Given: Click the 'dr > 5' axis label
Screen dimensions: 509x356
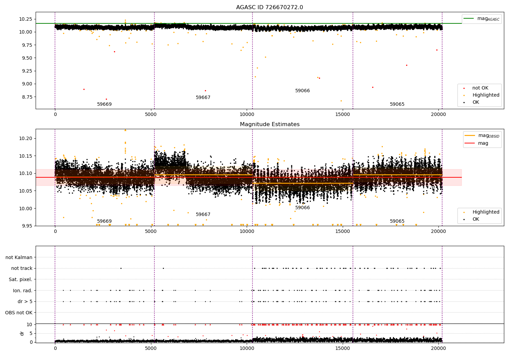Looking at the screenshot, I should pyautogui.click(x=25, y=301).
